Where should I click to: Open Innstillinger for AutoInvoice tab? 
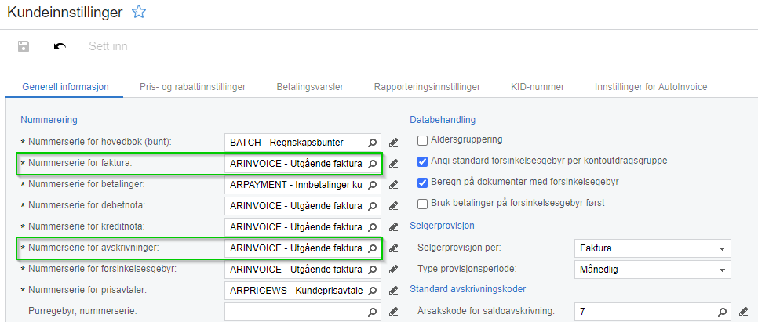click(650, 87)
